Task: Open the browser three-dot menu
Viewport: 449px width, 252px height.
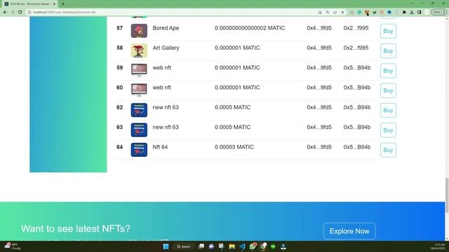Action: 444,13
